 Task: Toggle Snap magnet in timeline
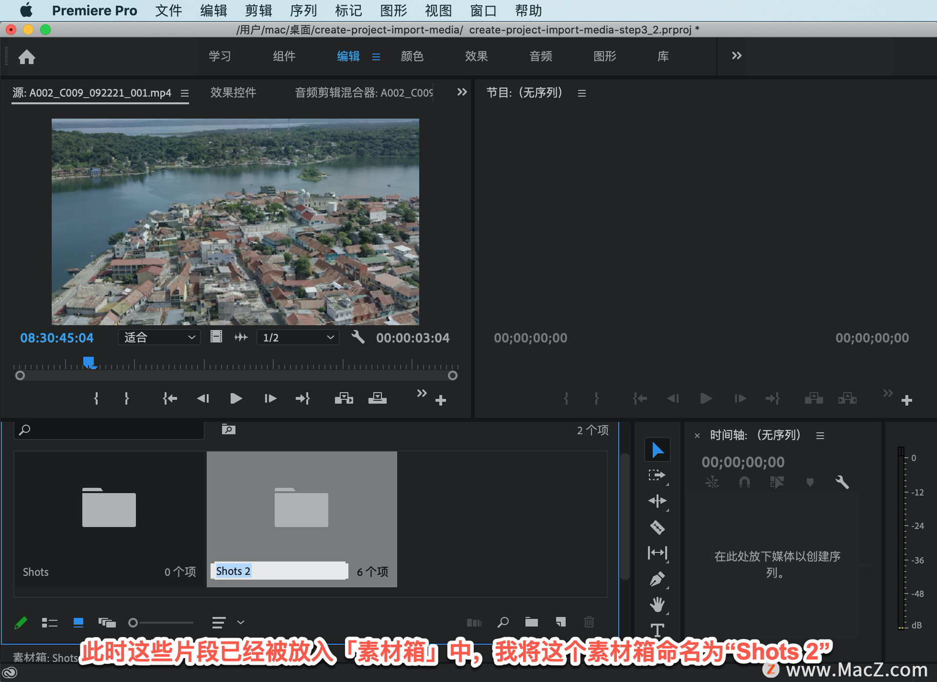coord(744,482)
